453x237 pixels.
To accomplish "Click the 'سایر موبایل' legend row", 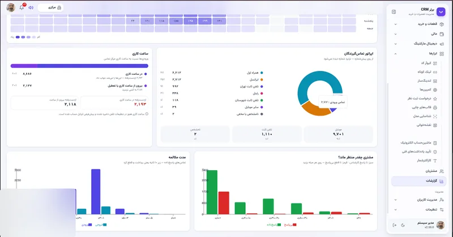I will pyautogui.click(x=212, y=107).
